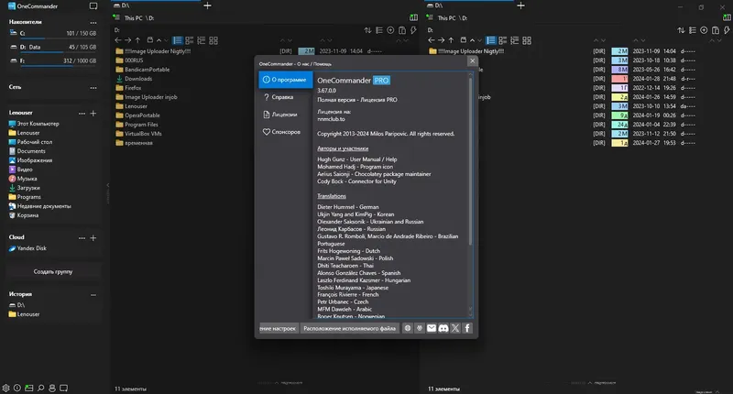Open quick actions lightning icon in right pane
This screenshot has height=394, width=733.
pos(727,30)
